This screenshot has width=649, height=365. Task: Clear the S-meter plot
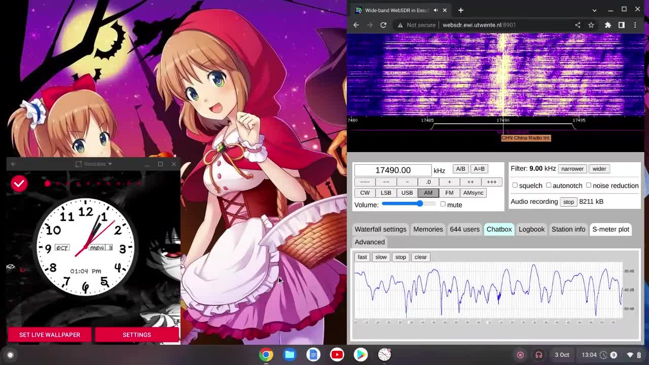pyautogui.click(x=420, y=257)
